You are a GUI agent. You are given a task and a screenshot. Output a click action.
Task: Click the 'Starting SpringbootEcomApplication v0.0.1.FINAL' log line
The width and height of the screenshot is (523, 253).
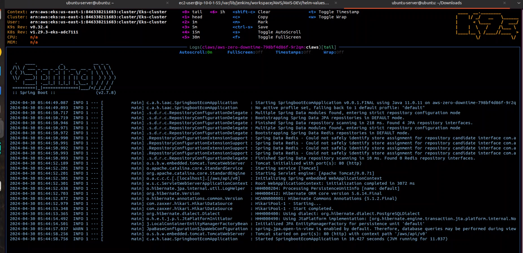(x=263, y=103)
